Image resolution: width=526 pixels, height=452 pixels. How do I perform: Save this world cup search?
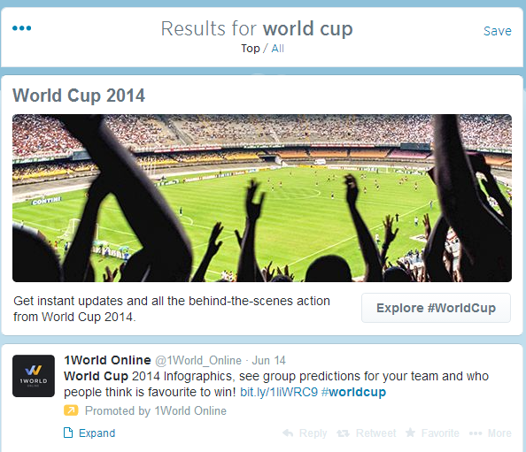(x=497, y=31)
